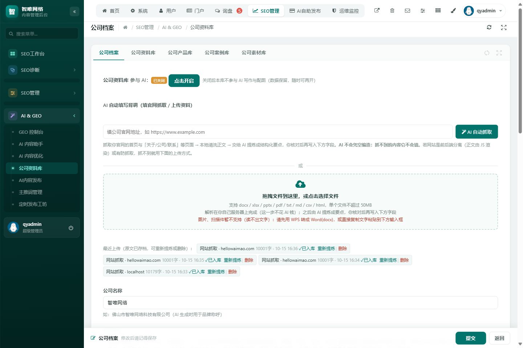Click the trash icon in the top bar
Screen dimensions: 523x348
pyautogui.click(x=392, y=11)
